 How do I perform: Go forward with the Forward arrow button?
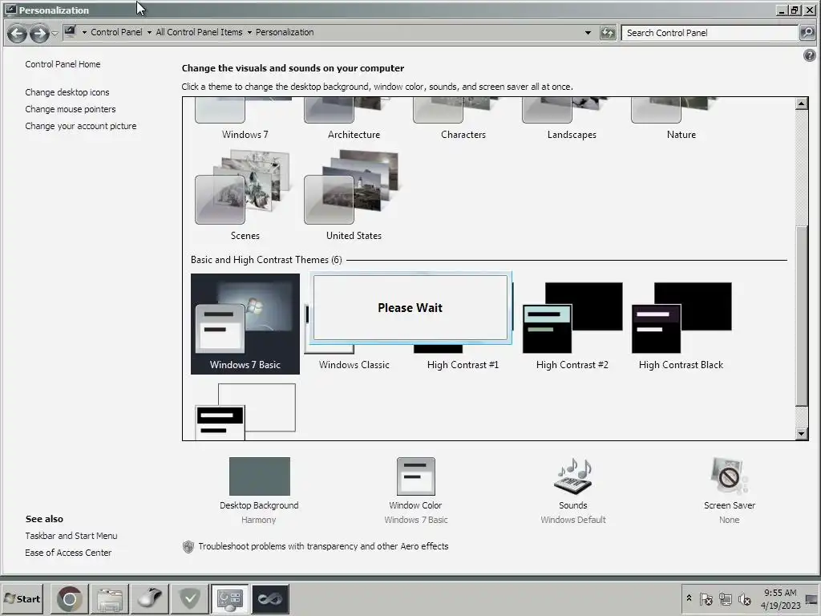click(x=39, y=34)
